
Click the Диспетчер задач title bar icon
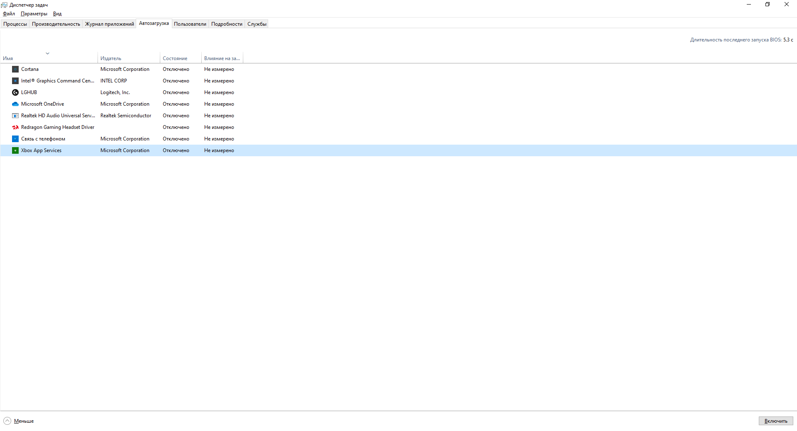(x=4, y=5)
